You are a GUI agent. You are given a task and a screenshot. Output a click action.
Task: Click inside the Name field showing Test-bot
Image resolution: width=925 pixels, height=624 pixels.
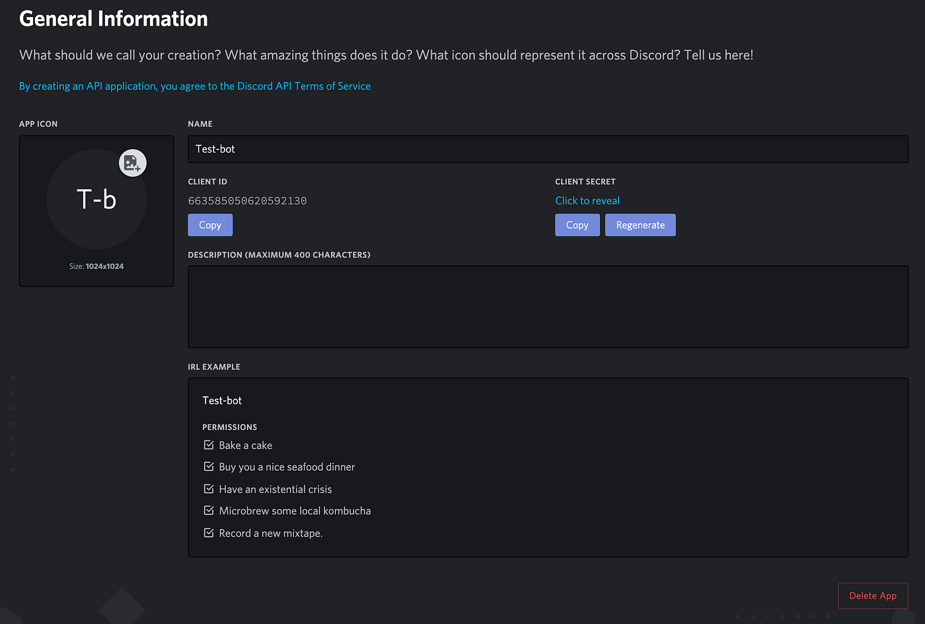click(x=547, y=149)
